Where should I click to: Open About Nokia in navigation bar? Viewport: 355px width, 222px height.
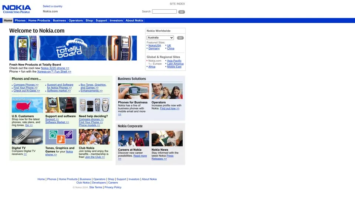tap(134, 20)
